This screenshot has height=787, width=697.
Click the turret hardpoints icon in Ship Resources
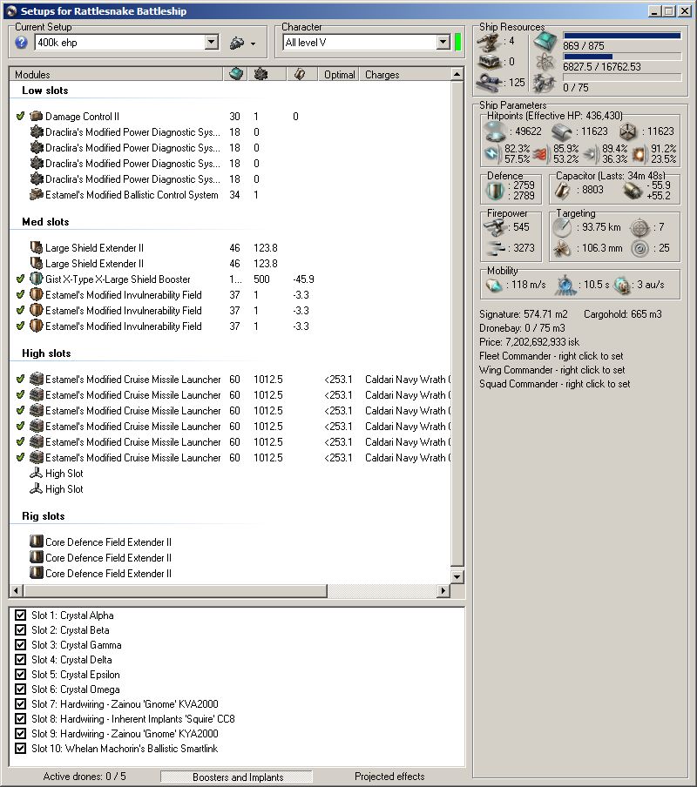click(x=487, y=42)
